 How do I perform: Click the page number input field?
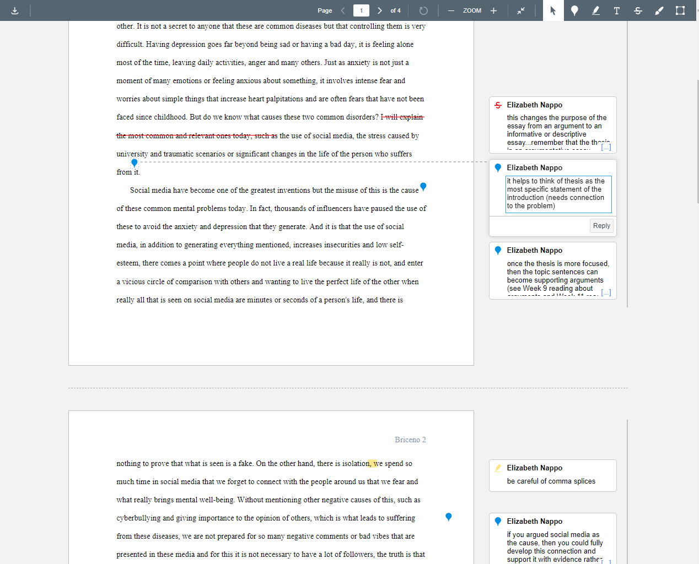[x=361, y=10]
